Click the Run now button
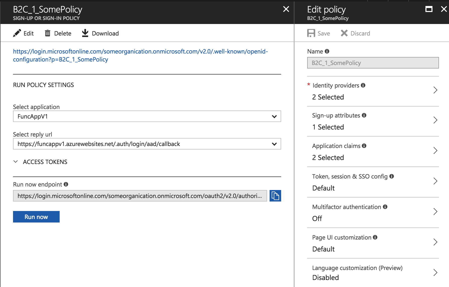Screen dimensions: 449x287 tap(36, 217)
